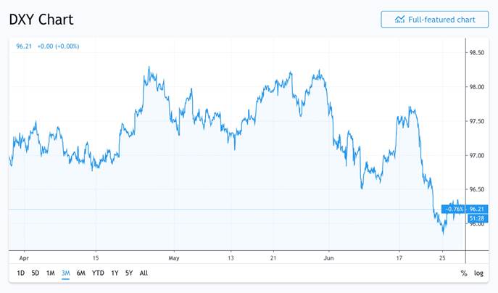Screen dimensions: 498x293
Task: Choose the 1M time range
Action: coord(50,273)
